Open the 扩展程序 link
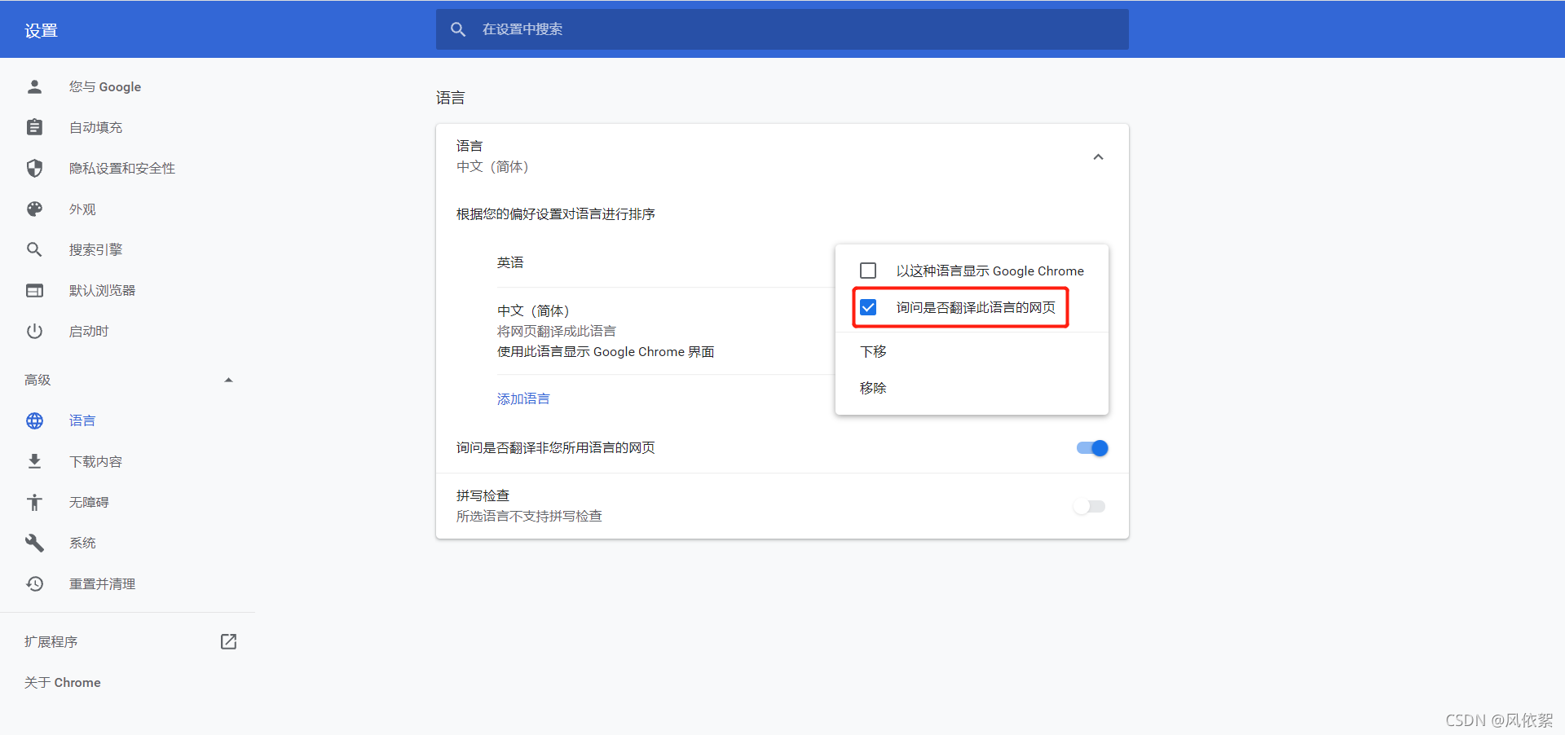 [x=51, y=641]
